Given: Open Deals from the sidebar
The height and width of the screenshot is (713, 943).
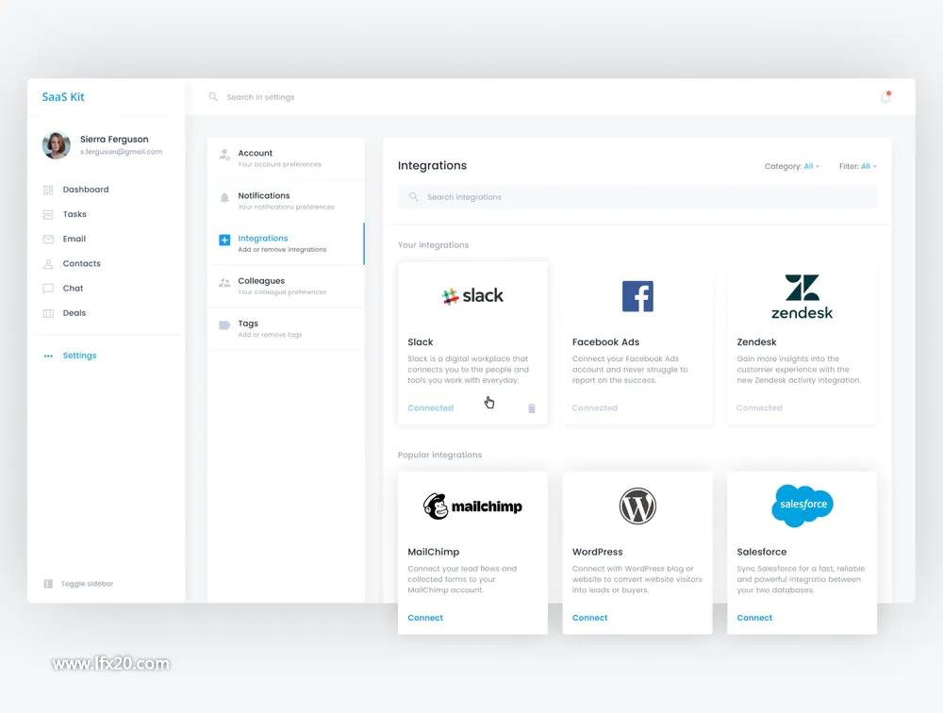Looking at the screenshot, I should (x=74, y=313).
